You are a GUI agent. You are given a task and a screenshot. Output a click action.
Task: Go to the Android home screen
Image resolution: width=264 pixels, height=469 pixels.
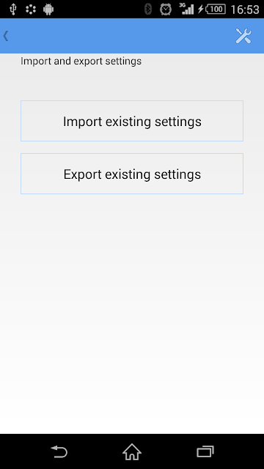[x=132, y=451]
